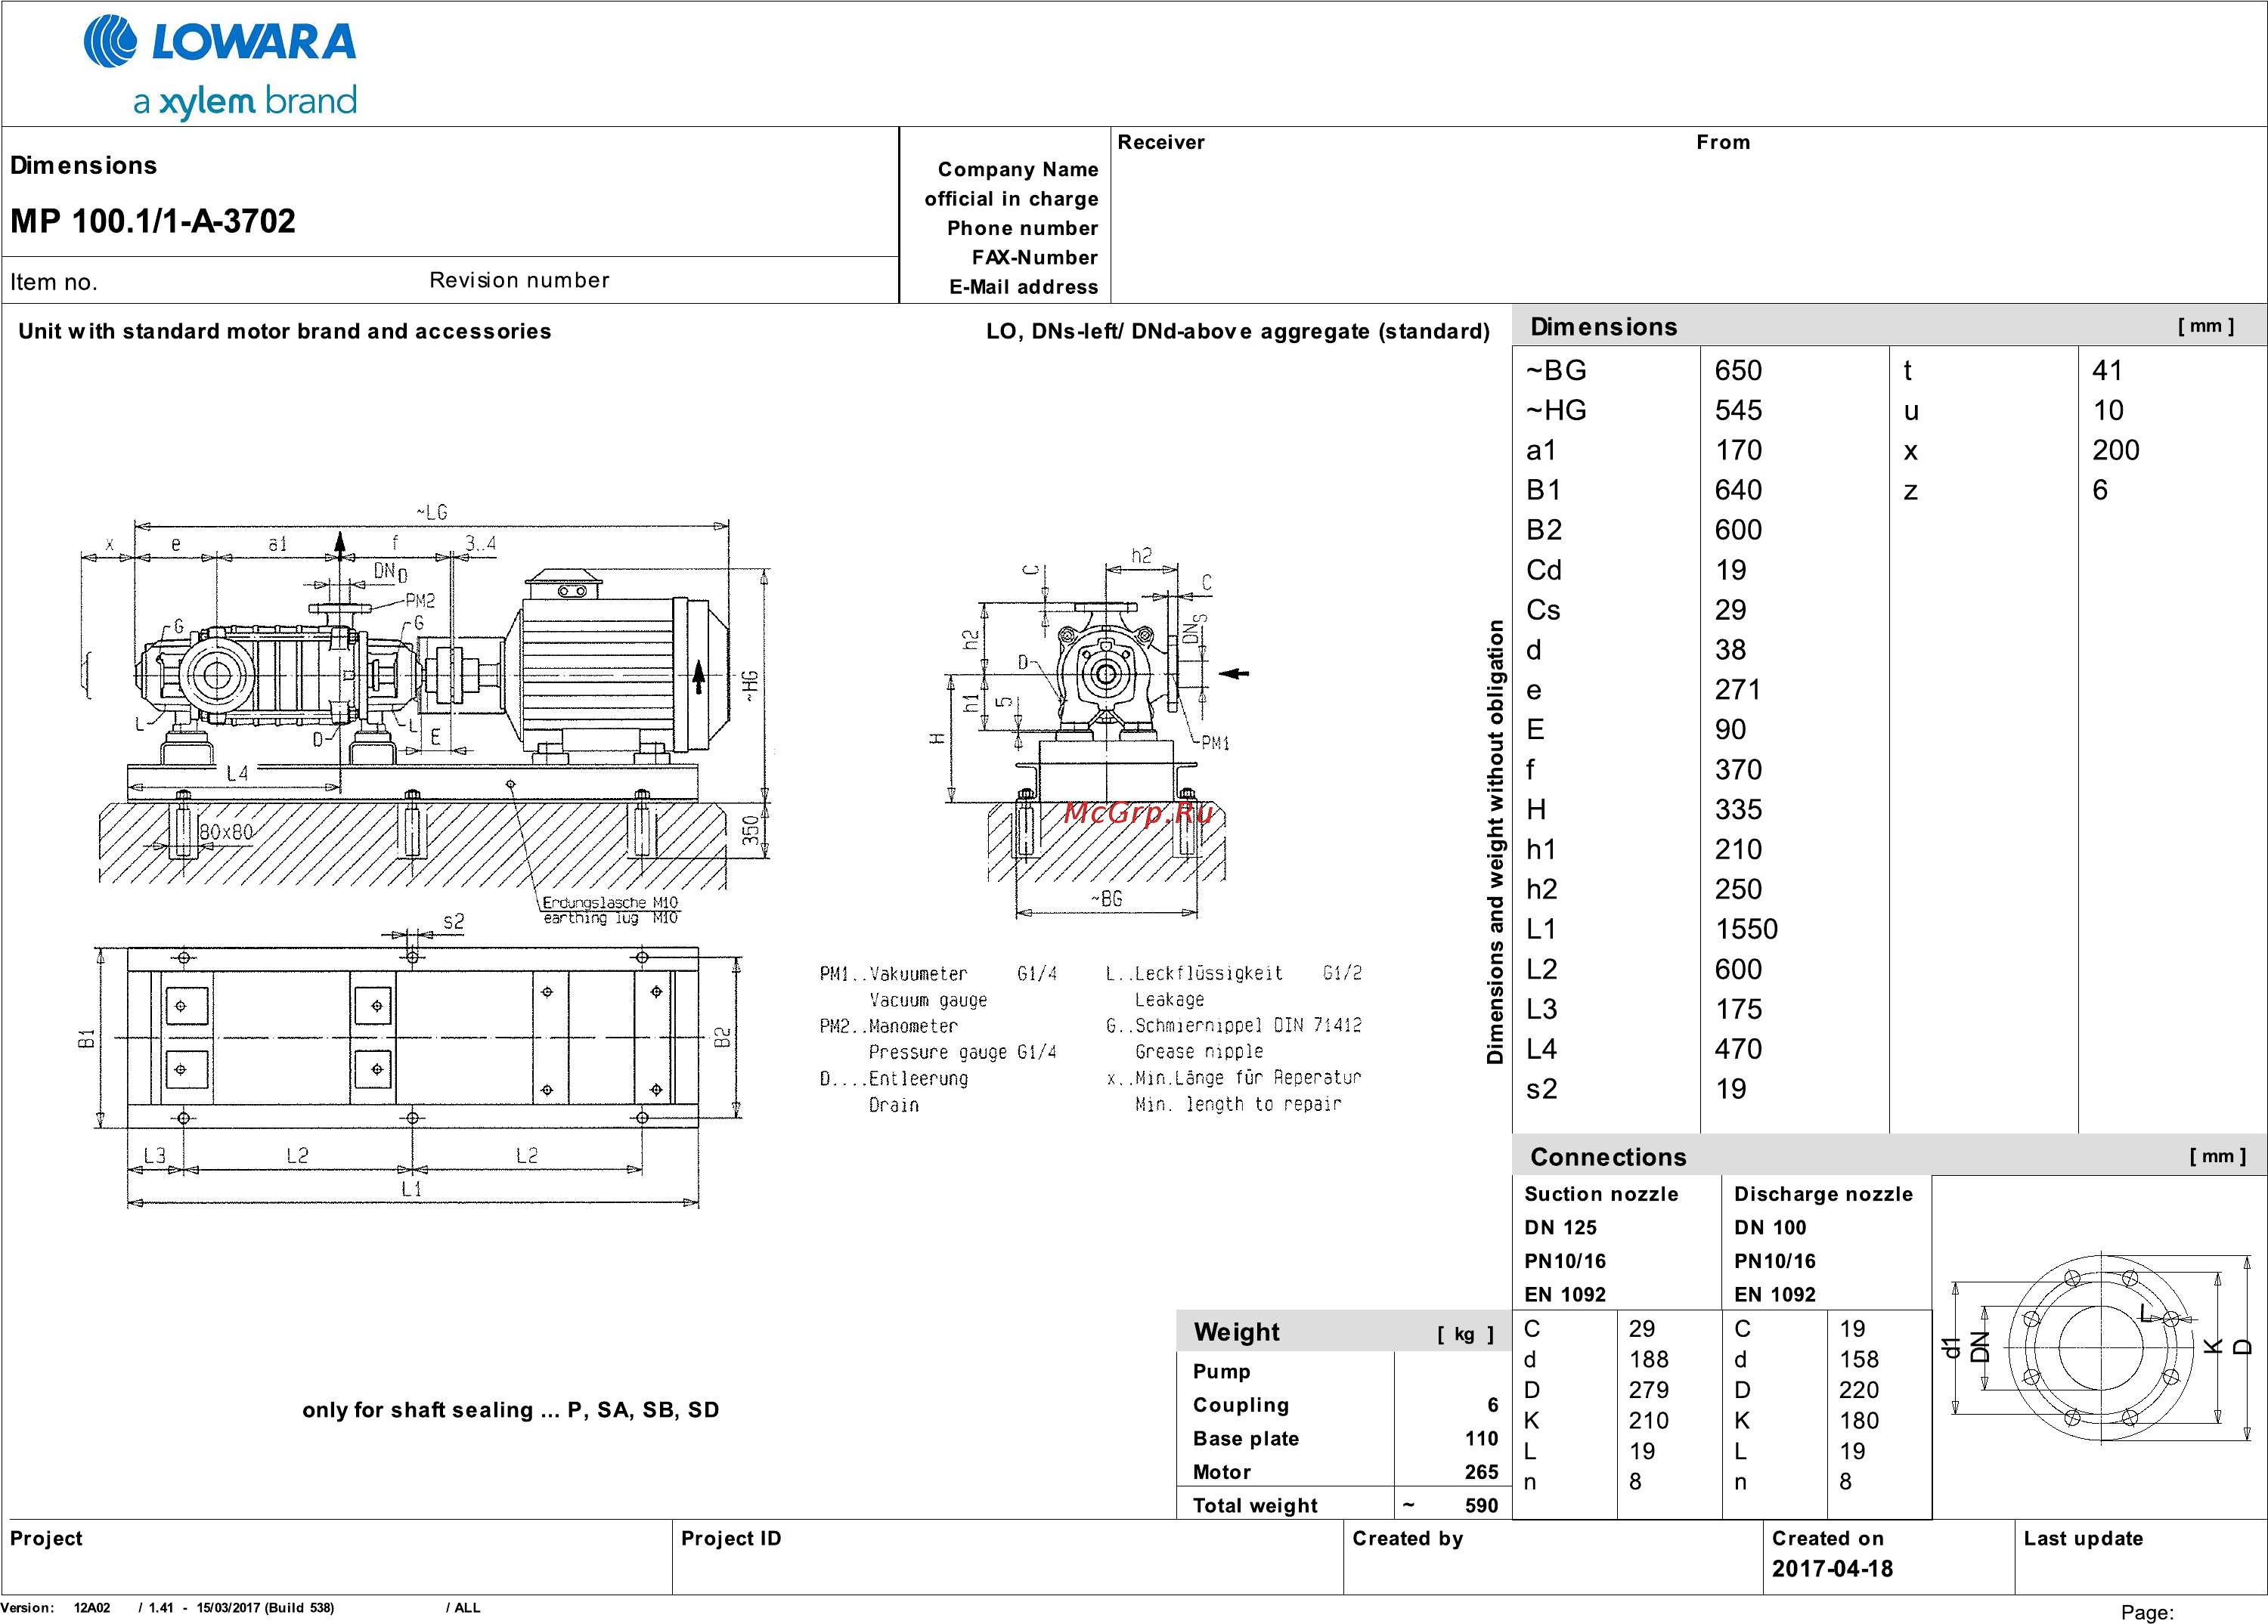Click the Page: label
The width and height of the screenshot is (2268, 1624).
click(2147, 1613)
